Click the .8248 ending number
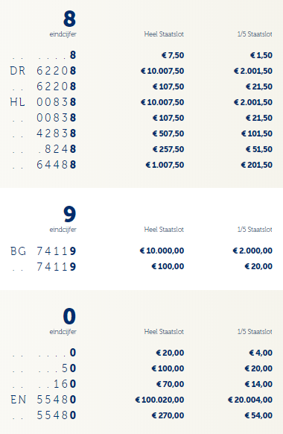 pyautogui.click(x=57, y=149)
